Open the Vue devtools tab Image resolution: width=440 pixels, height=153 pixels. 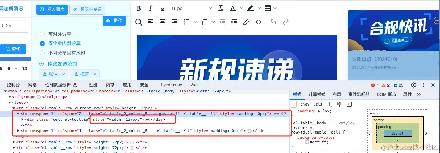pyautogui.click(x=194, y=85)
